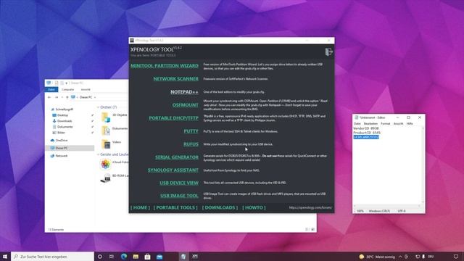Open notification center icon on taskbar
This screenshot has width=464, height=261.
(456, 257)
